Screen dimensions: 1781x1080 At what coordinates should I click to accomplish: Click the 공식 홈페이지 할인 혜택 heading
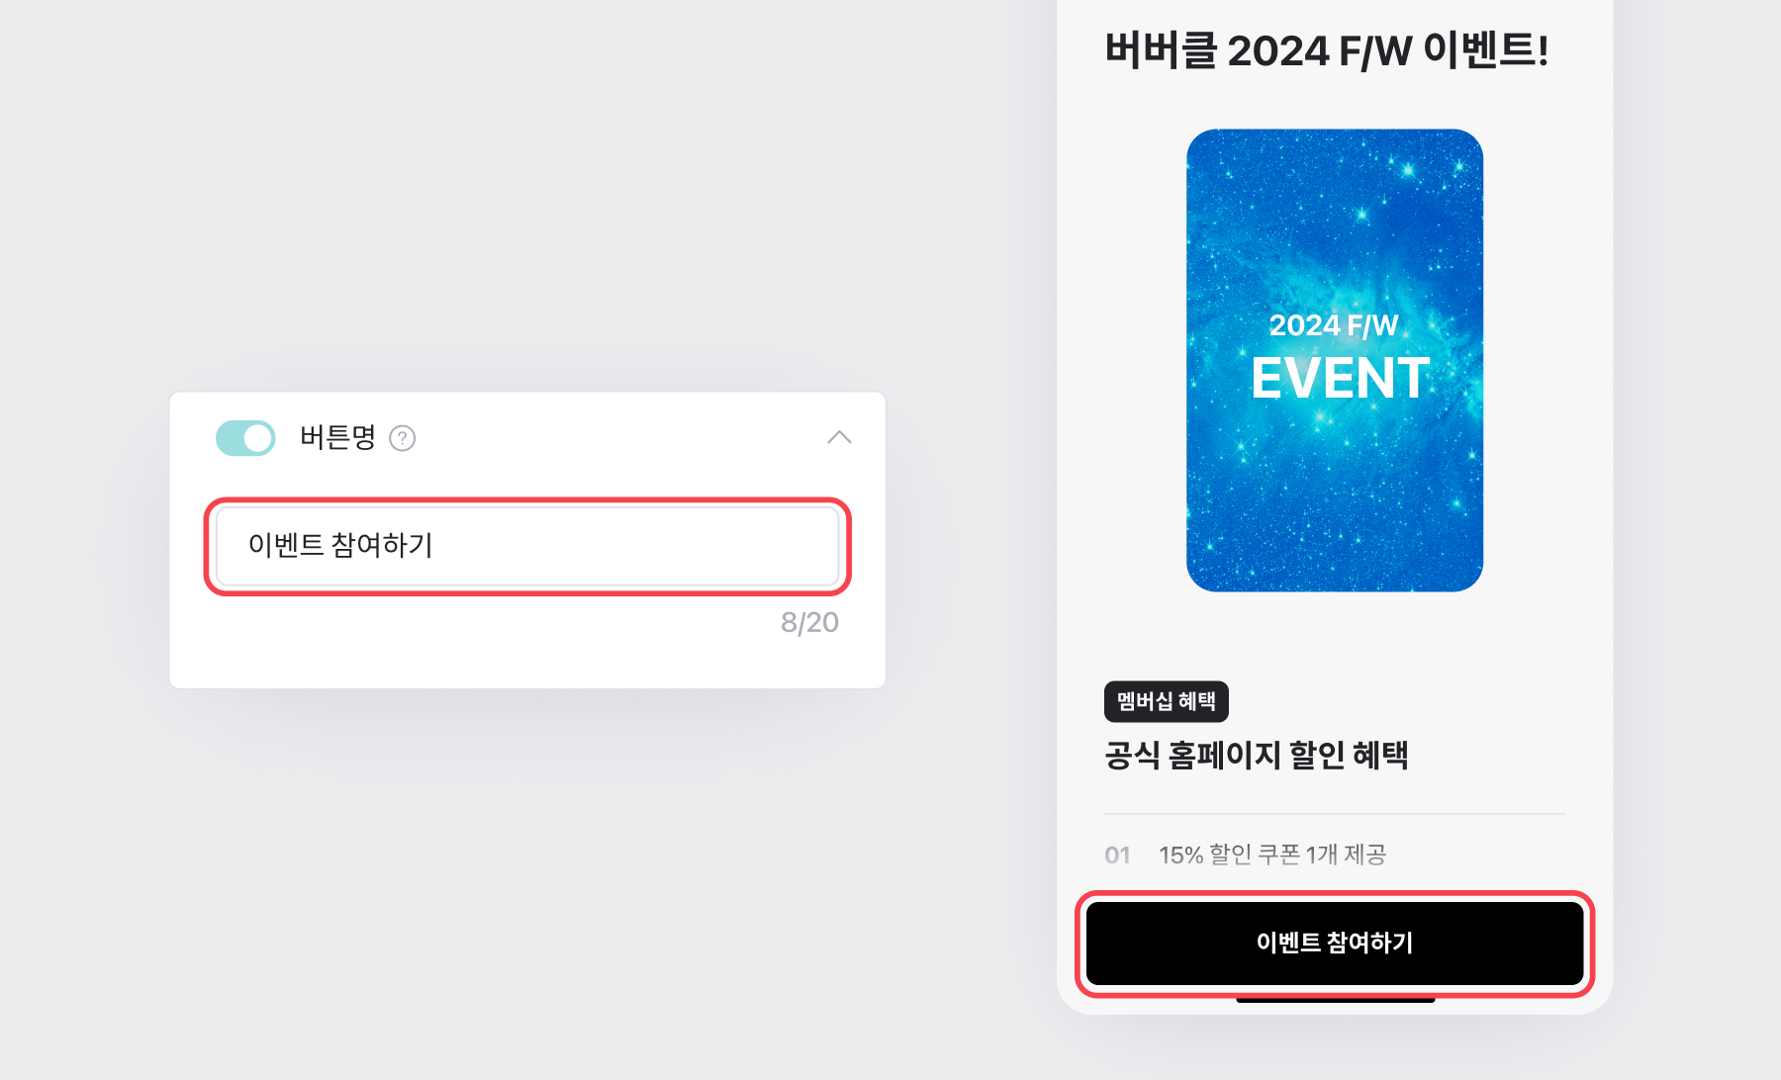click(x=1256, y=756)
